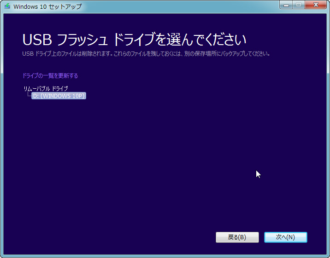Click the USB drive deletion warning text
Screen dimensions: 330x258
(146, 54)
